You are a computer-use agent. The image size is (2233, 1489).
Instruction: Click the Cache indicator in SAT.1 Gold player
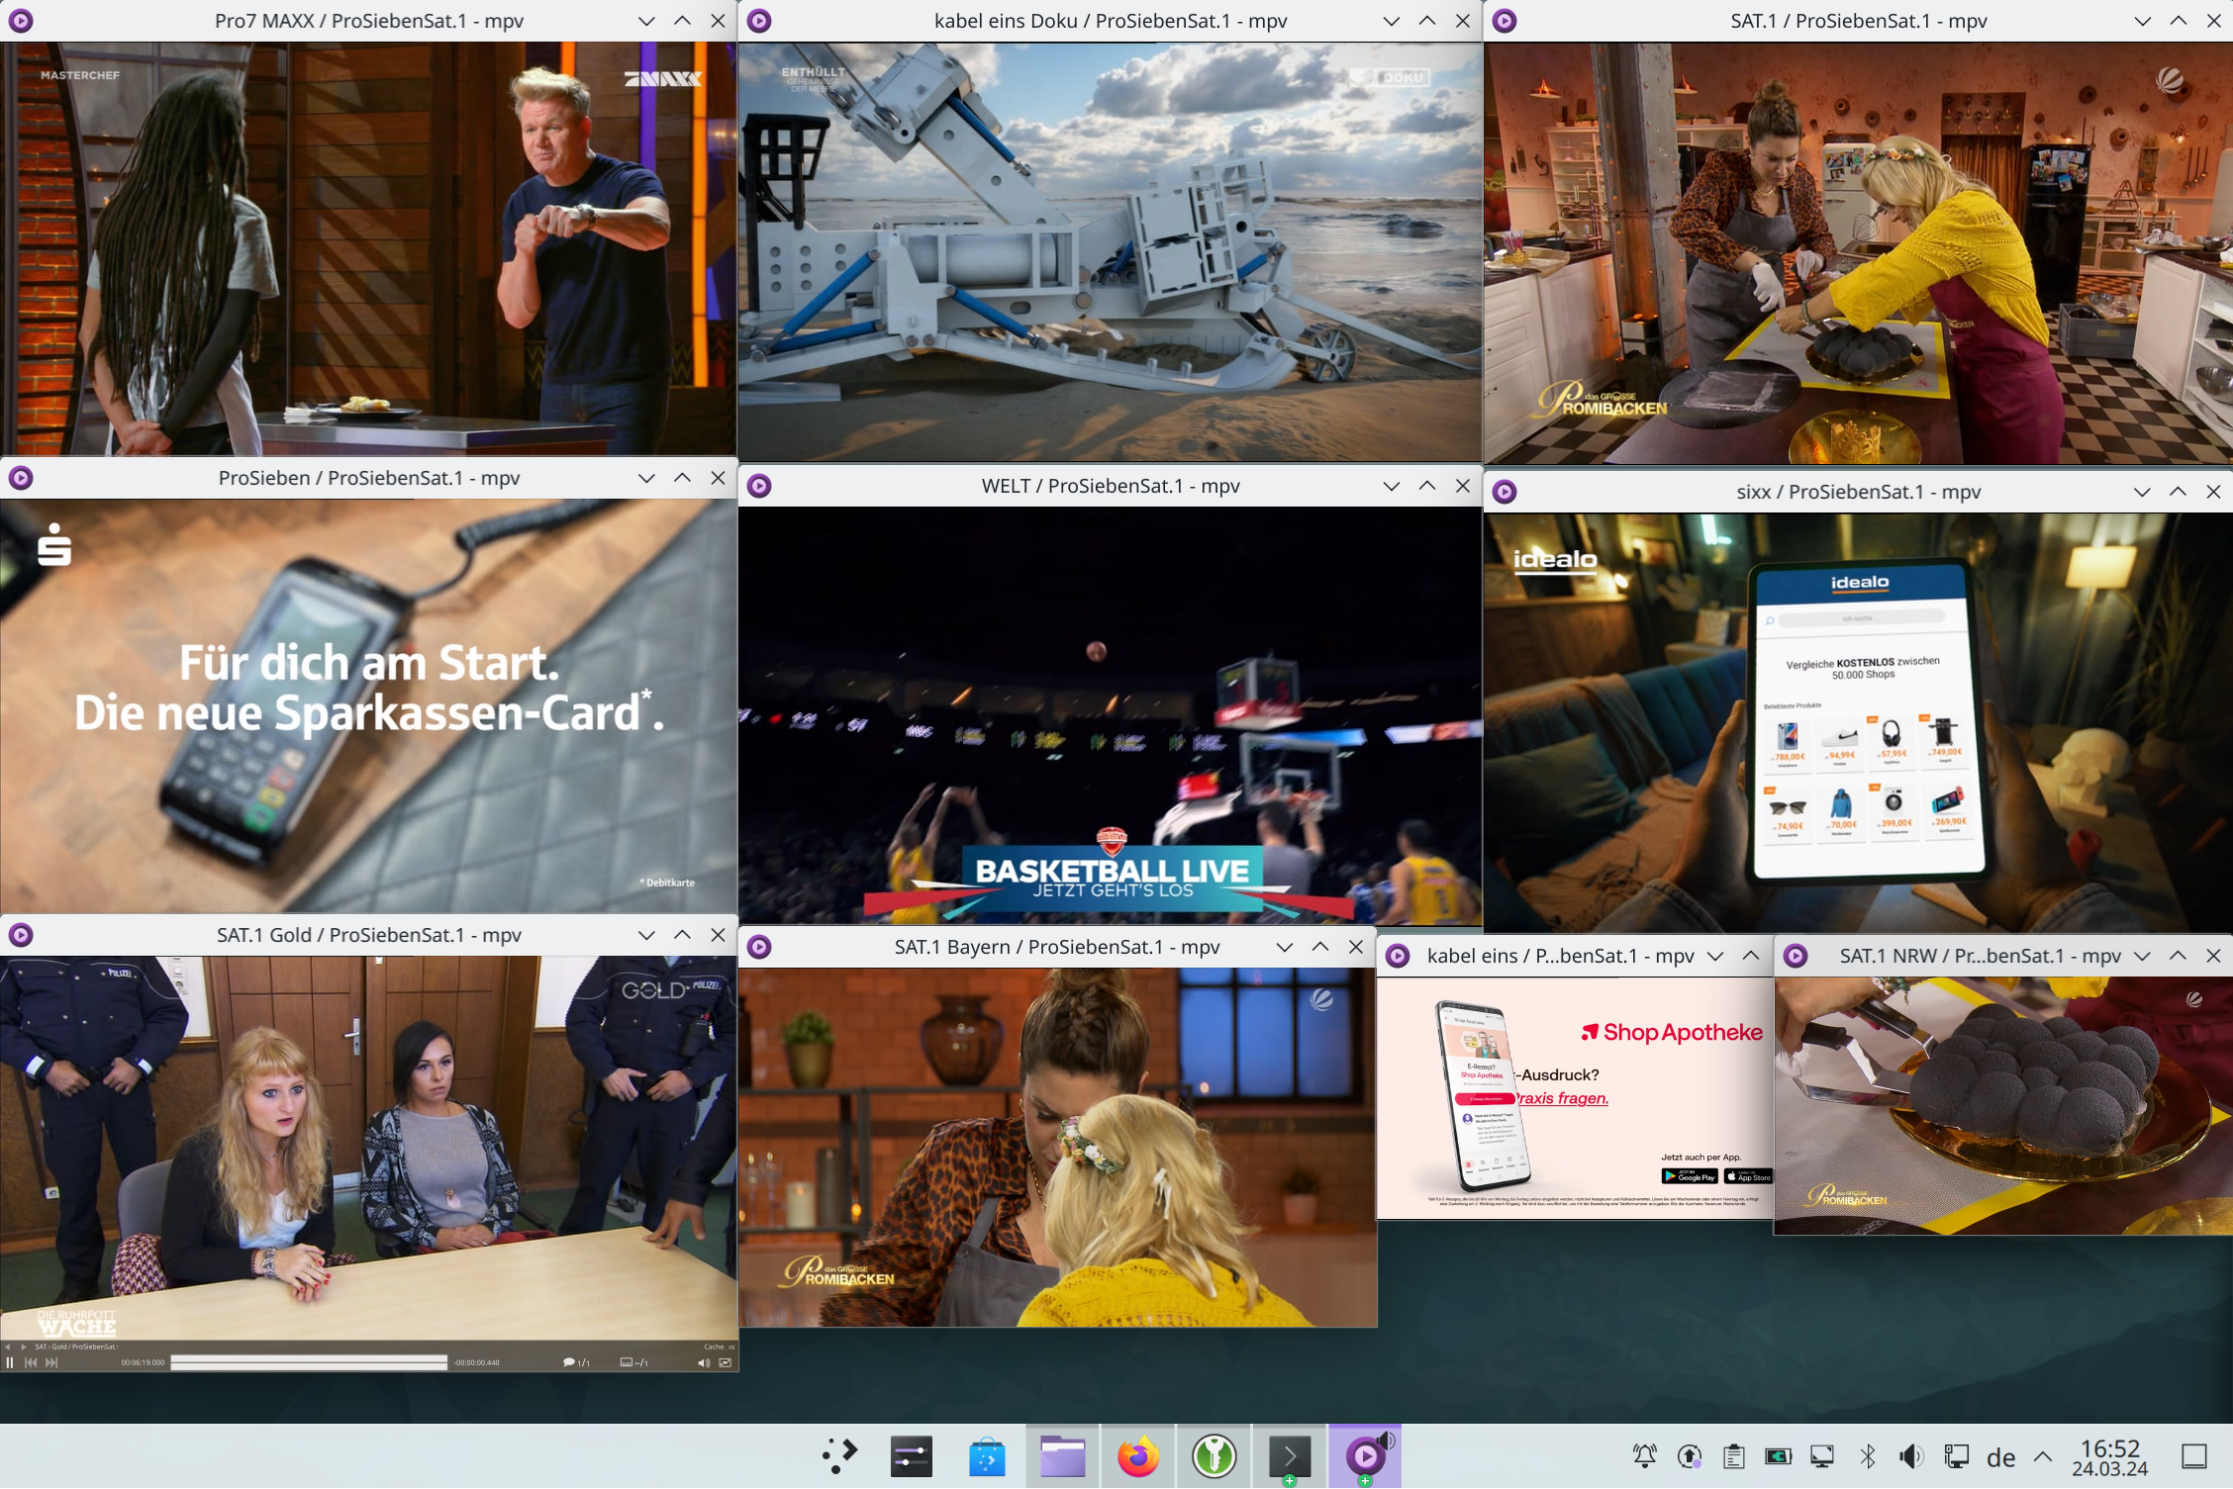[720, 1347]
